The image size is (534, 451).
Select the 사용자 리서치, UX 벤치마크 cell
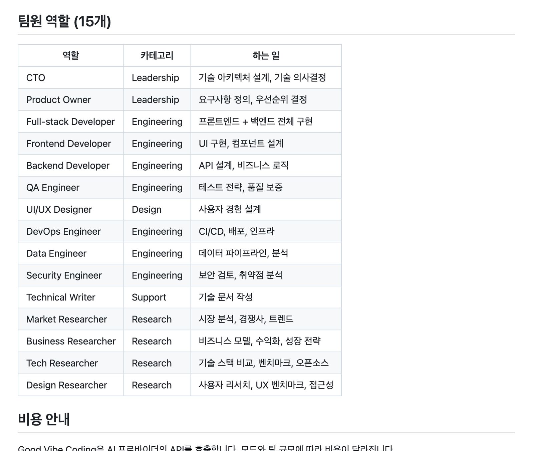pos(266,385)
